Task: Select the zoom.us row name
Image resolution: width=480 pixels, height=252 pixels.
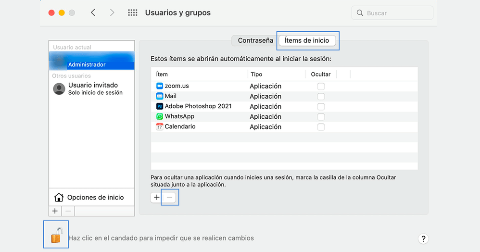Action: [177, 86]
